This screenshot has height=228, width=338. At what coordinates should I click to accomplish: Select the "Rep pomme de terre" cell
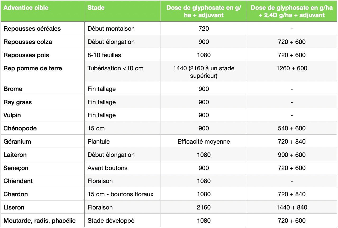point(33,68)
